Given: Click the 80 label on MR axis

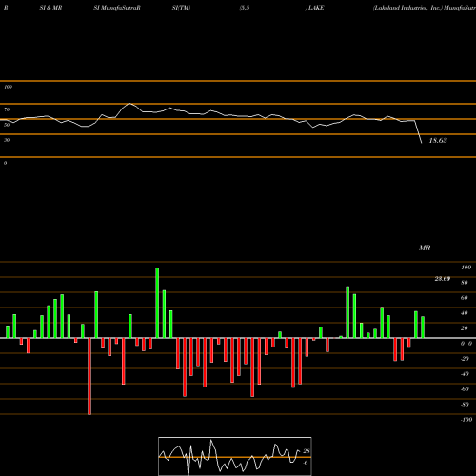Looking at the screenshot, I should point(465,283).
